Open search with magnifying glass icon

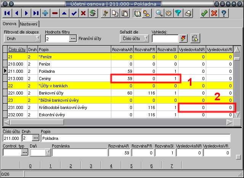coord(158,13)
